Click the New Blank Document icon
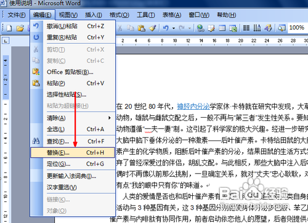 coord(9,28)
